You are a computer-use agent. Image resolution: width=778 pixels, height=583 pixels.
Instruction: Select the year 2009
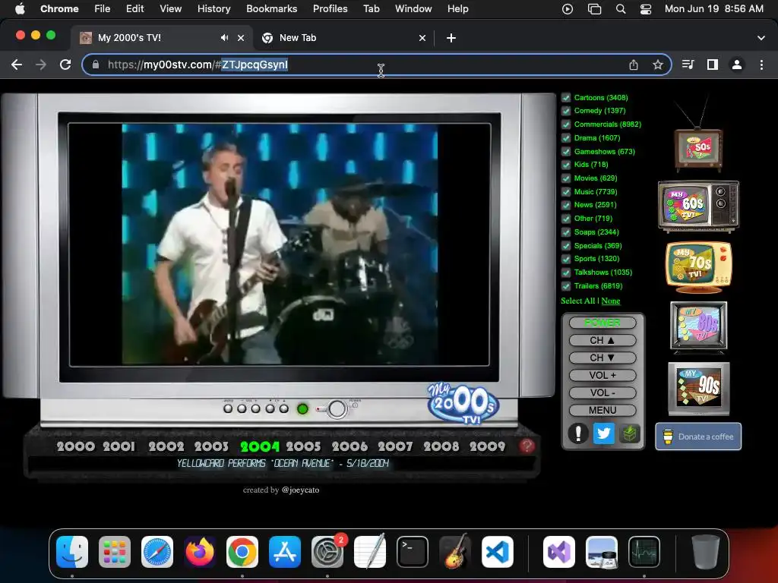point(487,446)
